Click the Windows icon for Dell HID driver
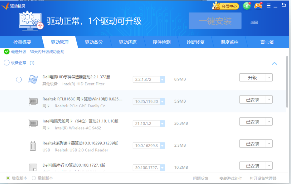 pos(33,79)
